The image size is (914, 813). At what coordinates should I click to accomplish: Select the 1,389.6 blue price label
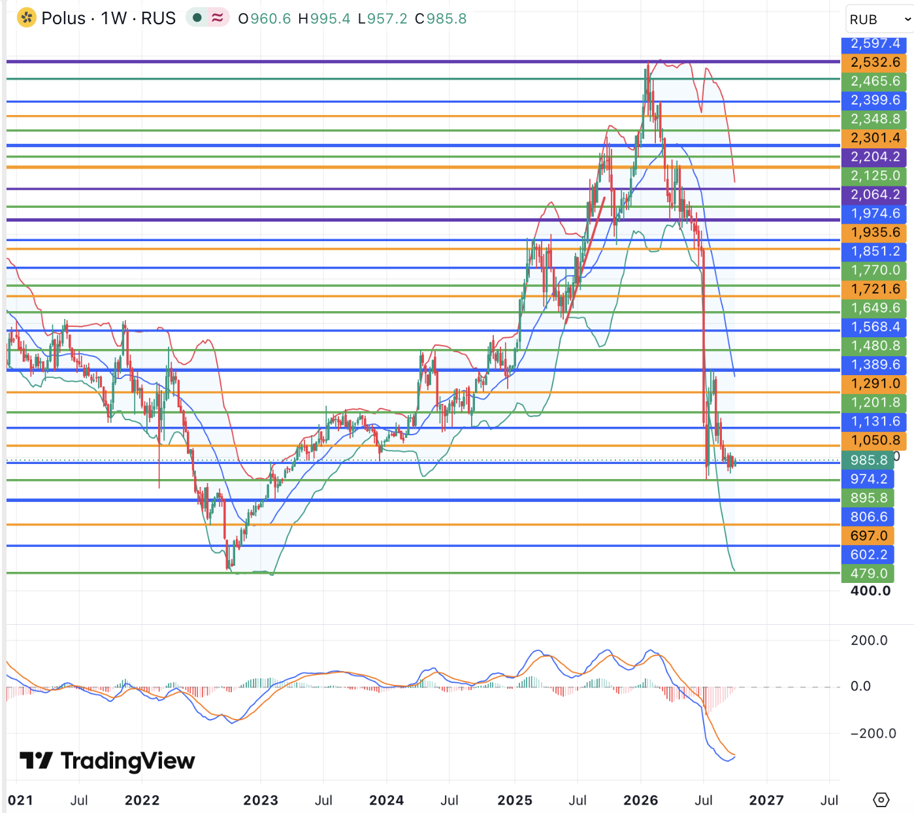tap(875, 365)
